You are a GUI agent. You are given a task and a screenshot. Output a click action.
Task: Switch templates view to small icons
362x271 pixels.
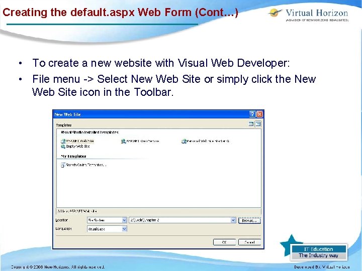pyautogui.click(x=258, y=124)
